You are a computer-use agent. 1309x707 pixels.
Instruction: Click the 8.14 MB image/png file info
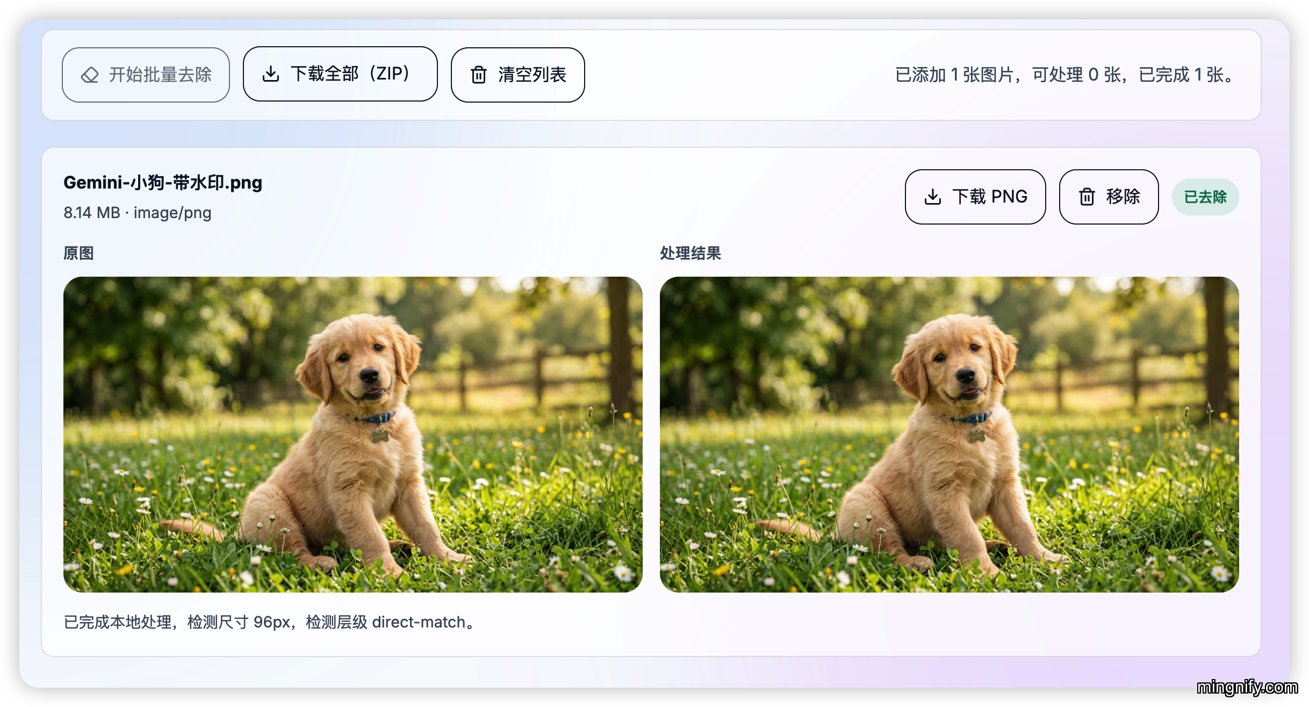click(x=138, y=213)
